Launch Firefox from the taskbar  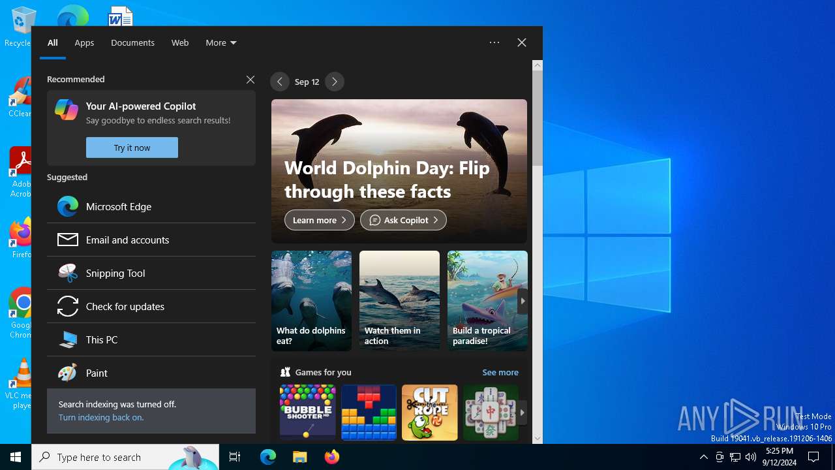[331, 457]
